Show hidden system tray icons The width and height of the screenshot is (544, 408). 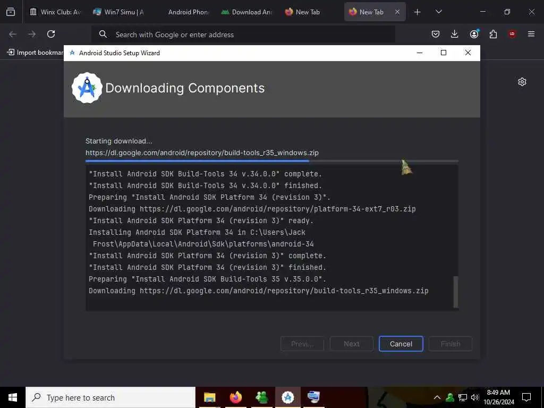click(437, 397)
